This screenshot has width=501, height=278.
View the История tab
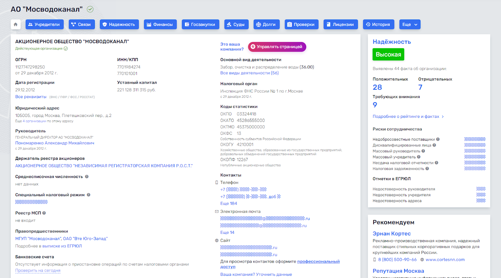point(379,24)
